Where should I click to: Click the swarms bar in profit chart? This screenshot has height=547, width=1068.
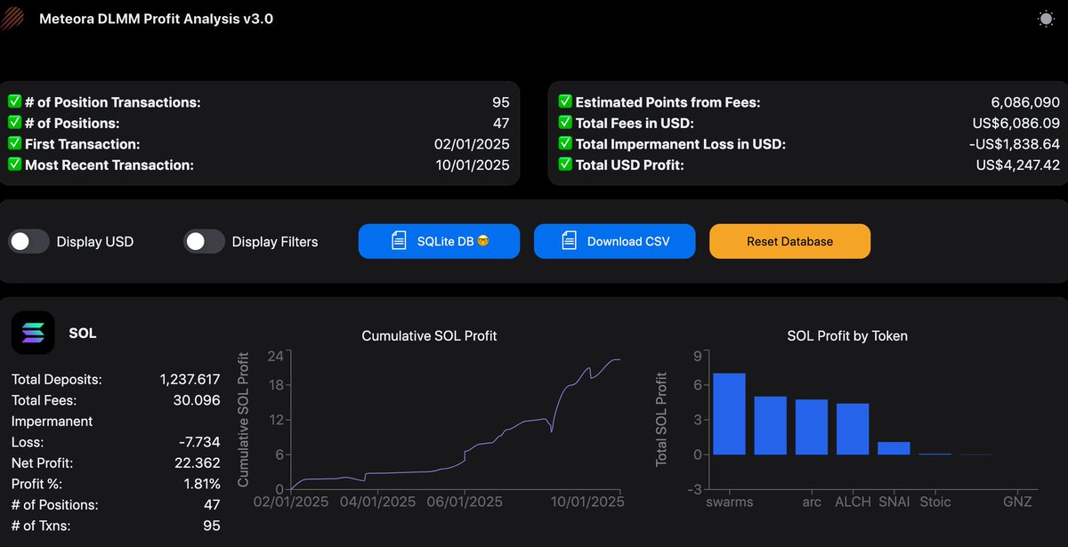point(729,414)
